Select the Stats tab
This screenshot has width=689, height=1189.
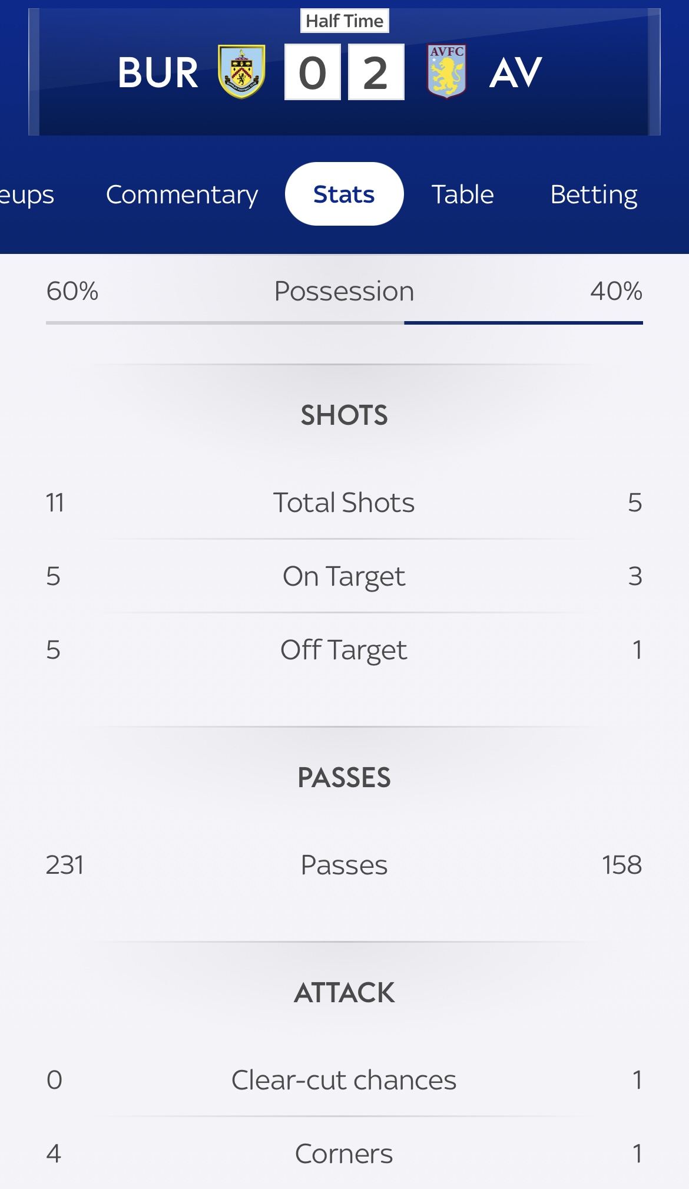[x=344, y=194]
